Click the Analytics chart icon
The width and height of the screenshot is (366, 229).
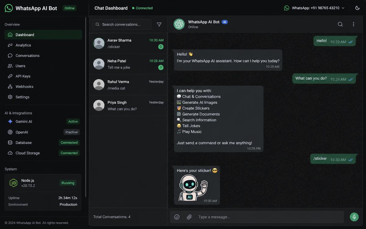10,45
